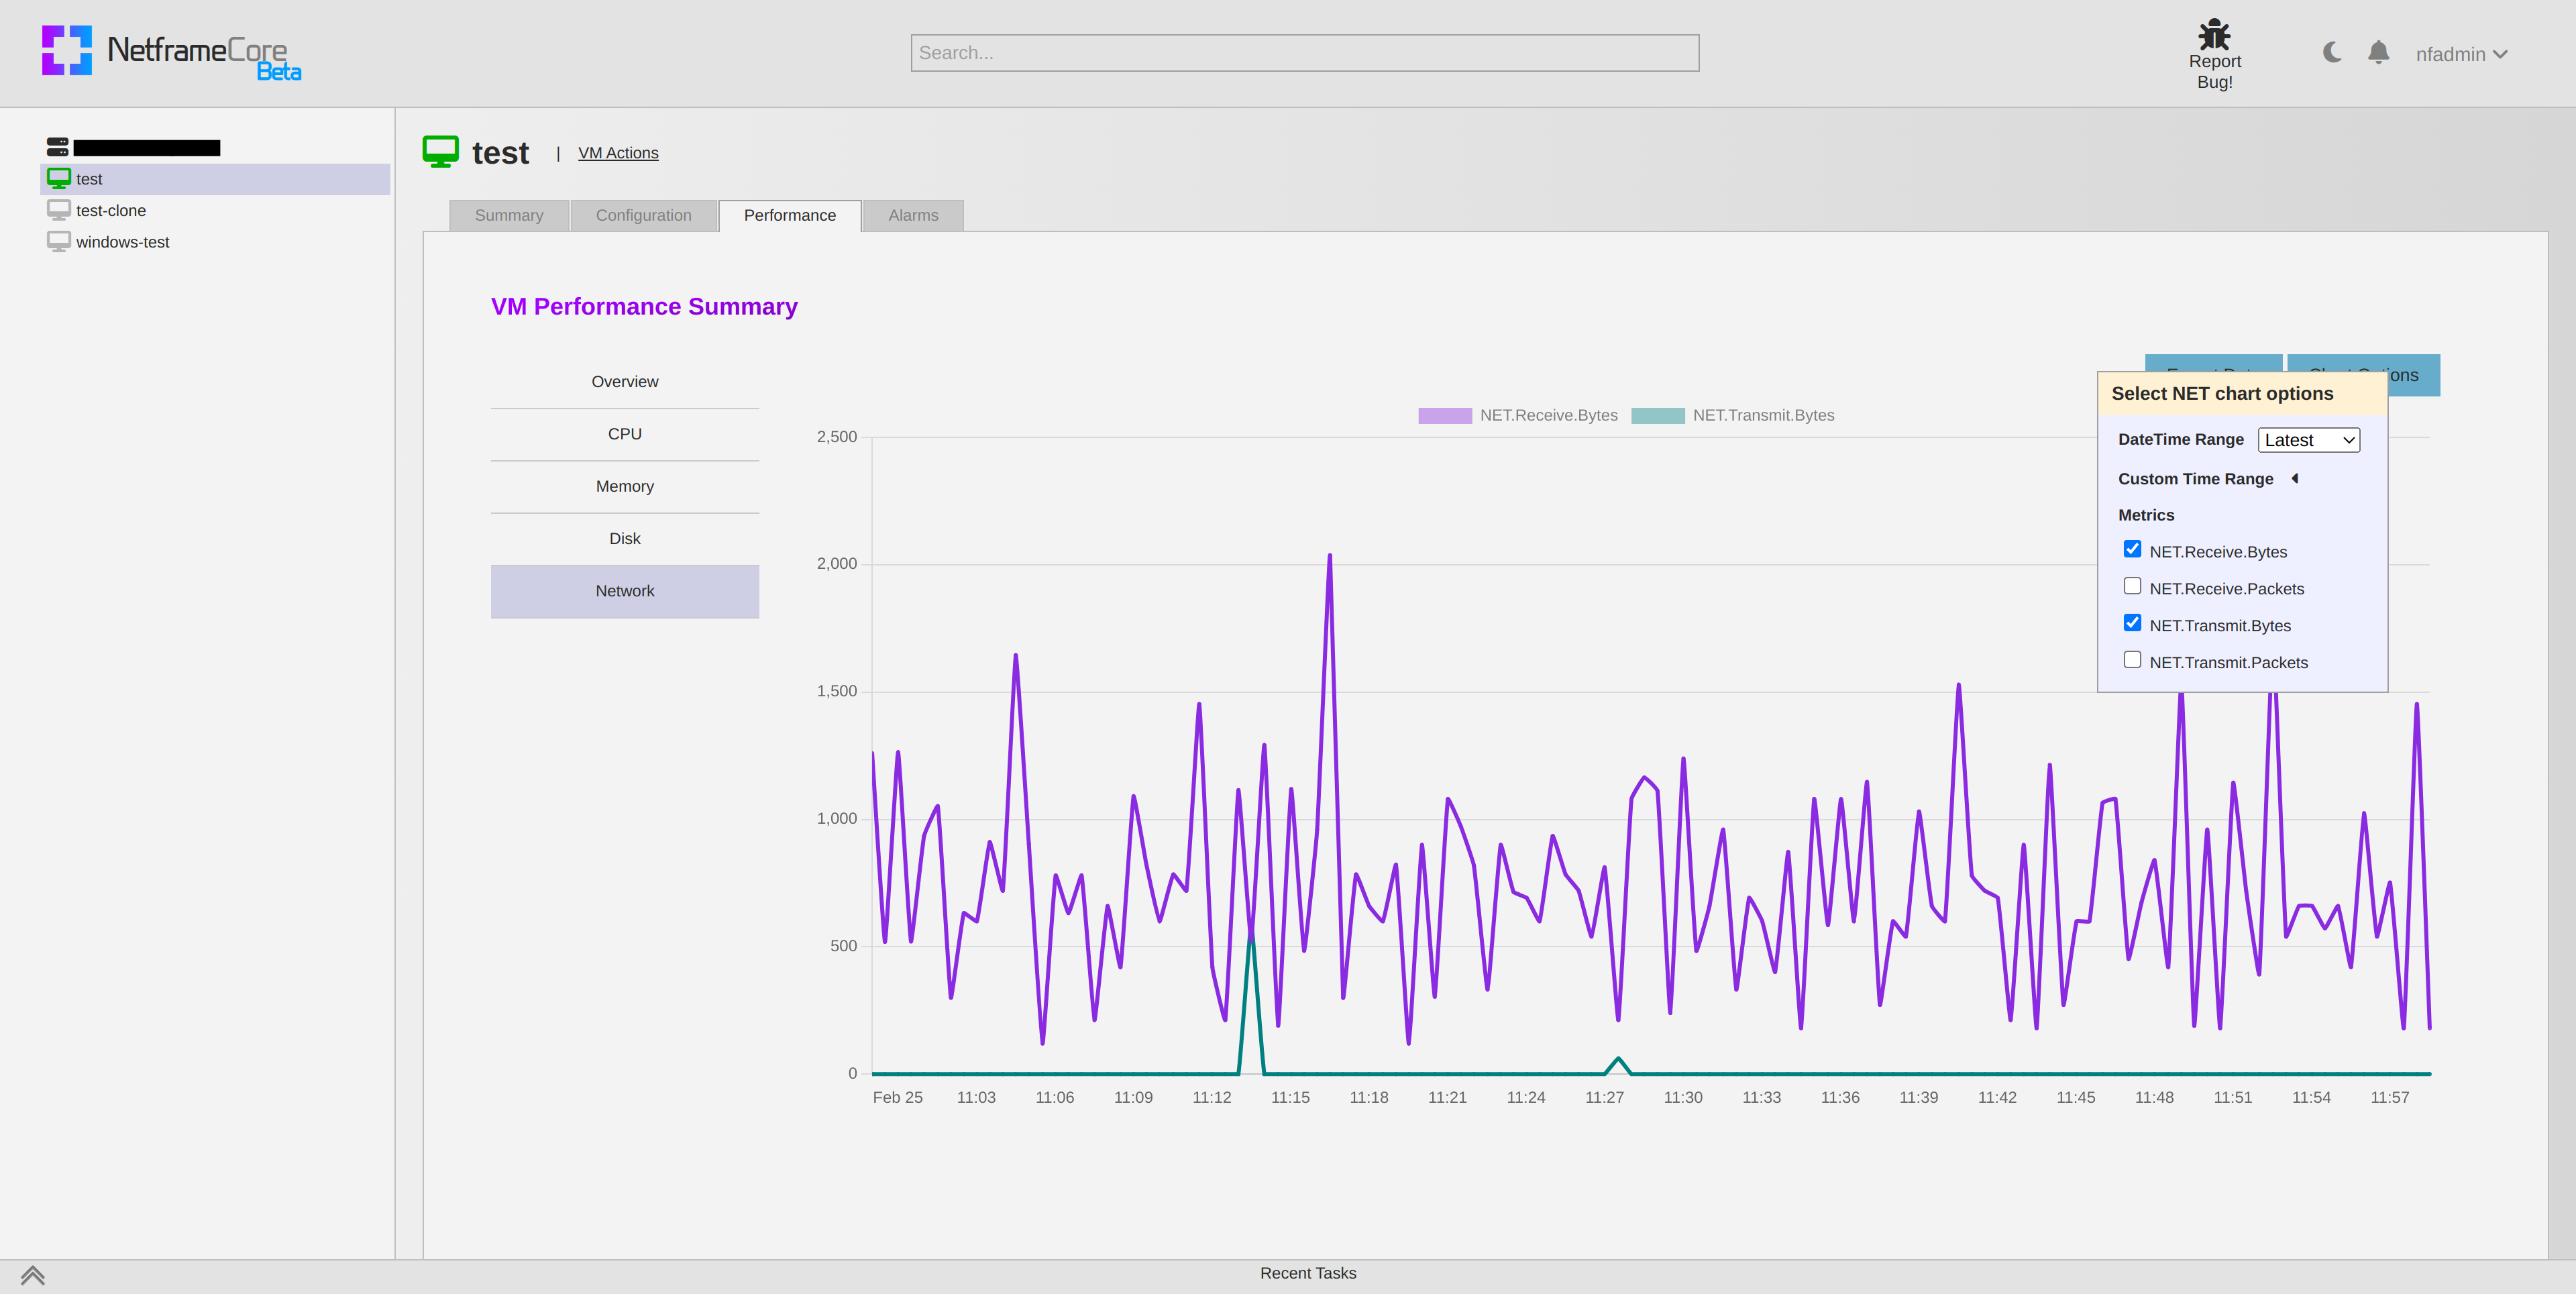This screenshot has width=2576, height=1294.
Task: Click the green monitor icon beside test in tree
Action: pyautogui.click(x=59, y=178)
